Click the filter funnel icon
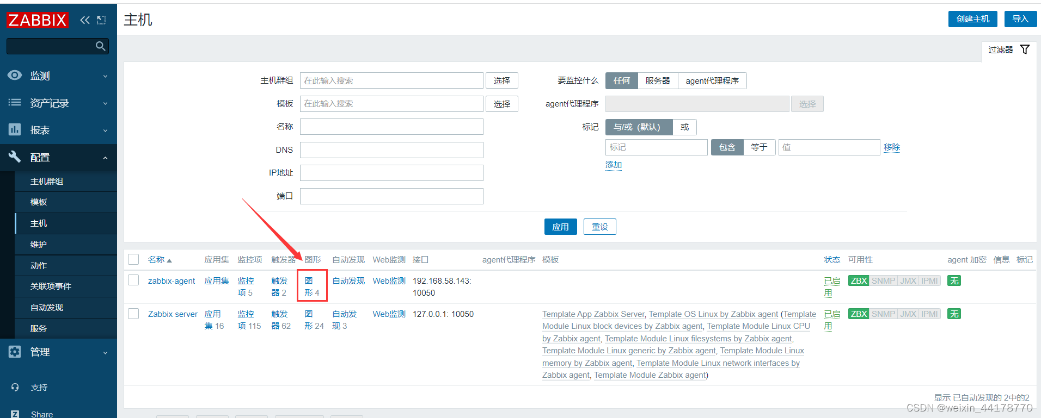The image size is (1041, 418). click(1025, 49)
